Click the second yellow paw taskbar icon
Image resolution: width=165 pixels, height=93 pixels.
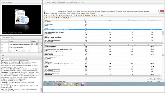[71, 84]
